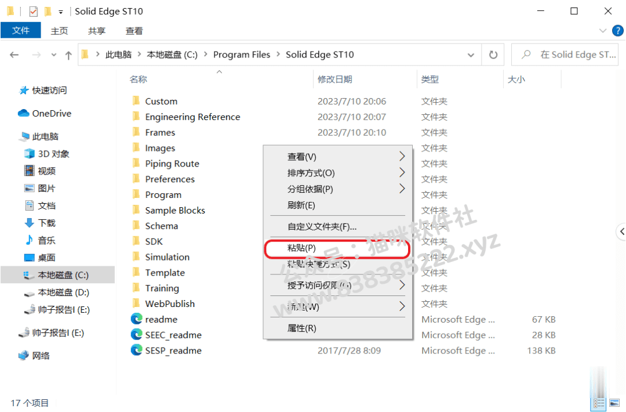Expand the ribbon with the chevron
This screenshot has width=626, height=412.
click(x=603, y=31)
